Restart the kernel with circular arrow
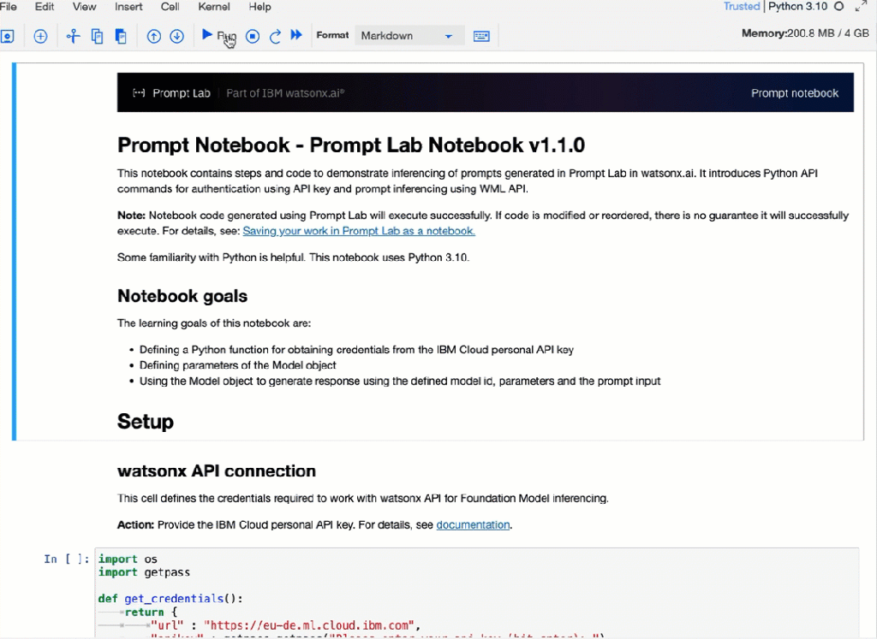Image resolution: width=877 pixels, height=639 pixels. 275,36
